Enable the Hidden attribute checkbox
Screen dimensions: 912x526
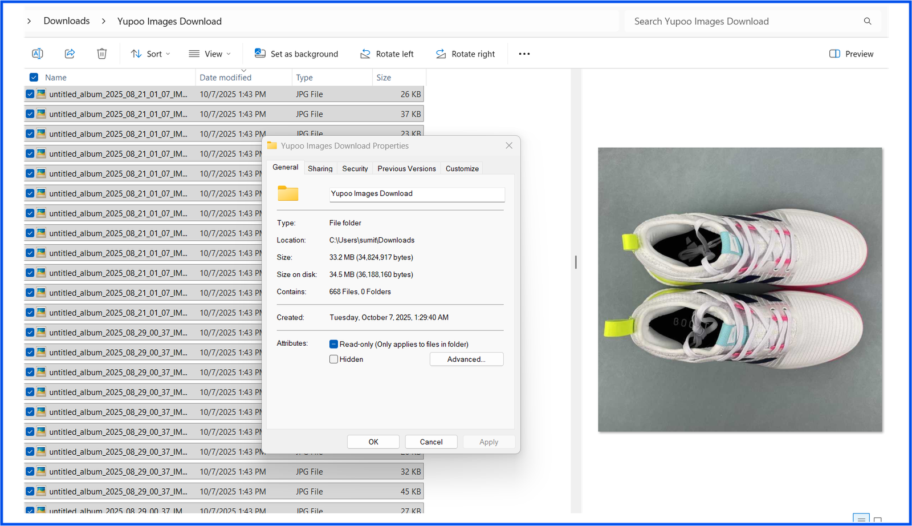(334, 359)
